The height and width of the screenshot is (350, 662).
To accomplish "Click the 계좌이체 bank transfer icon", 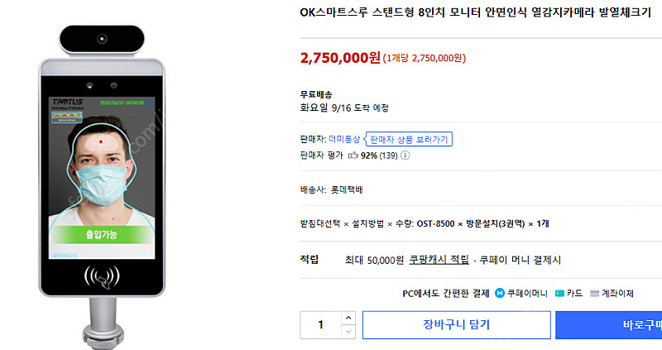I will (x=594, y=293).
